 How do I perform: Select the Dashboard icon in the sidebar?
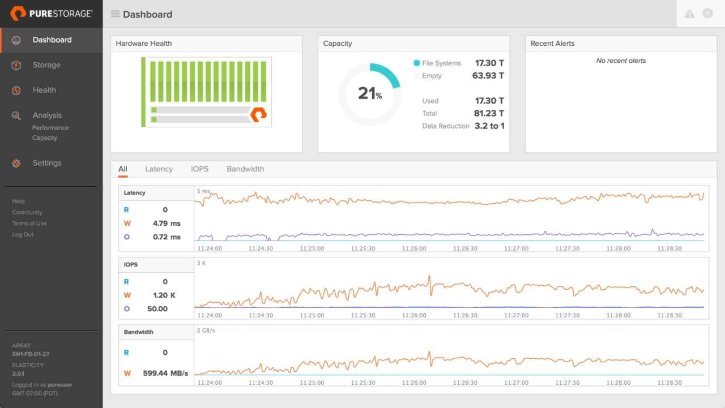click(x=16, y=40)
